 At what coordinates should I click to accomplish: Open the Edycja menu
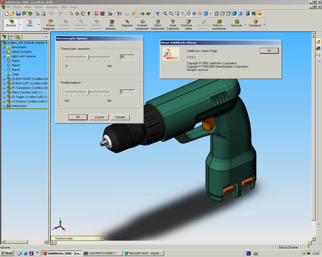[x=17, y=7]
